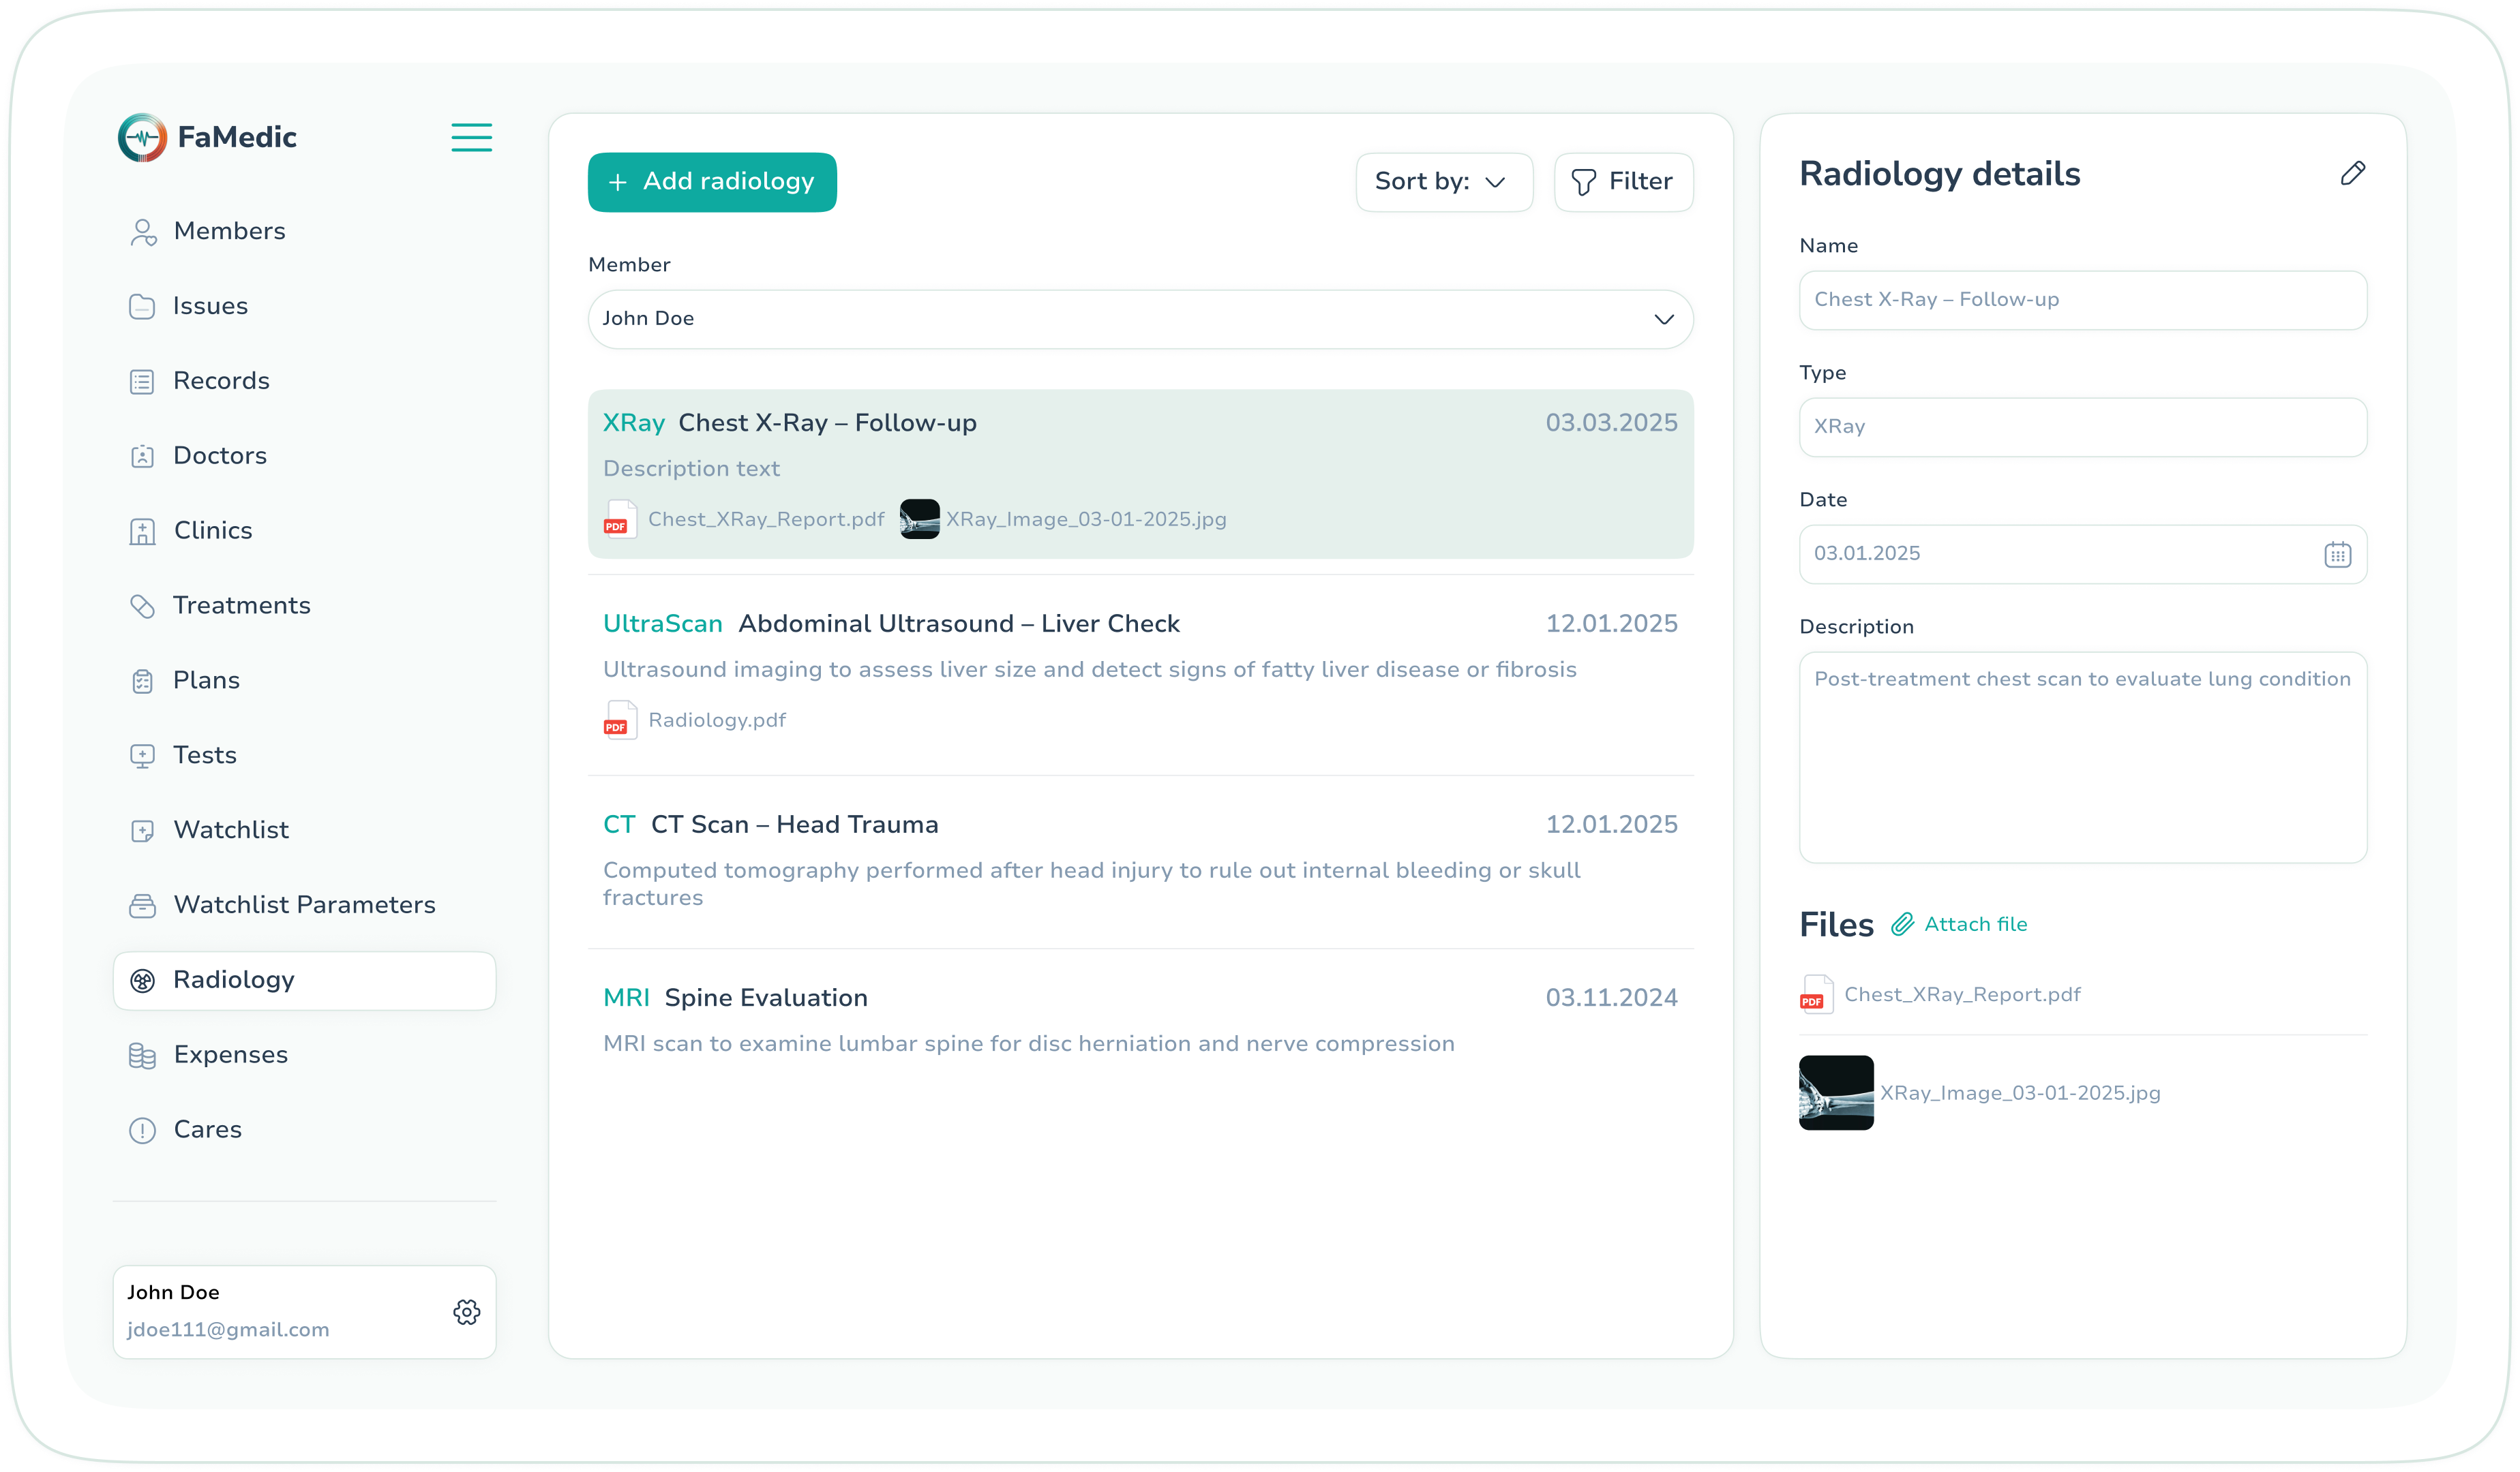
Task: Open the Radiology.pdf file icon
Action: pyautogui.click(x=619, y=720)
